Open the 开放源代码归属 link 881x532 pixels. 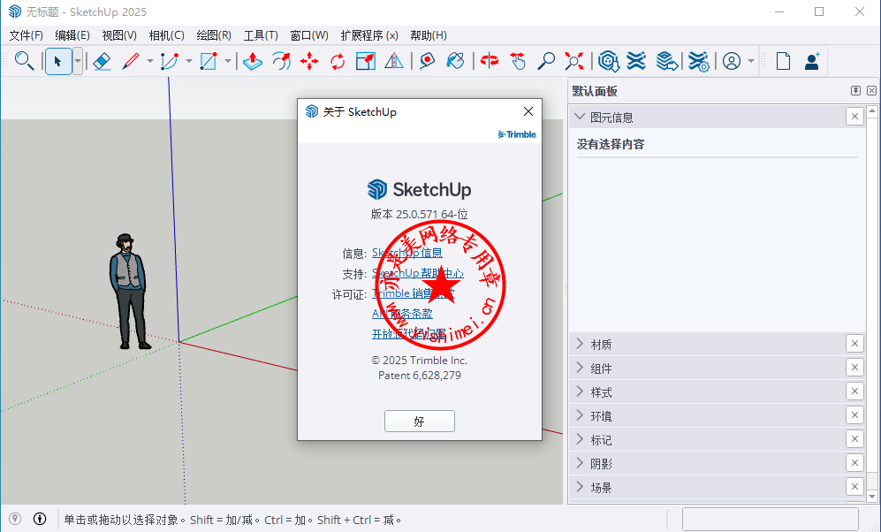tap(408, 334)
